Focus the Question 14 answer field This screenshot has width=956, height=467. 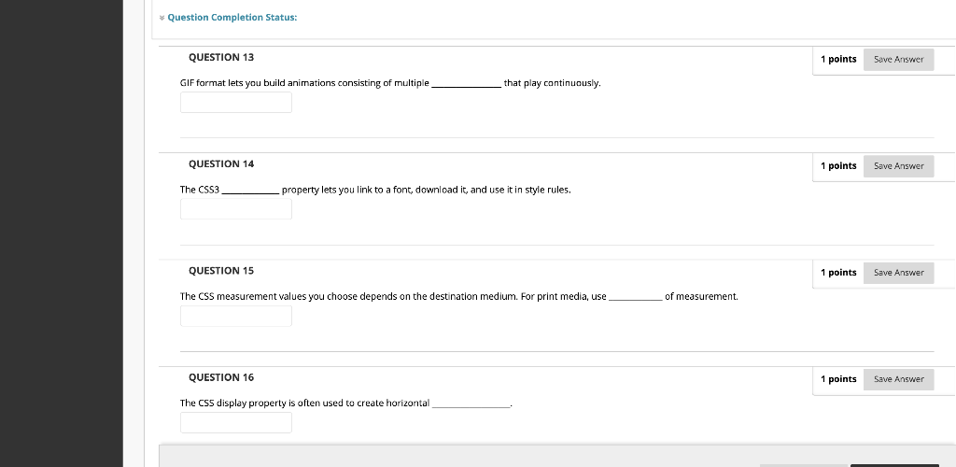(236, 209)
